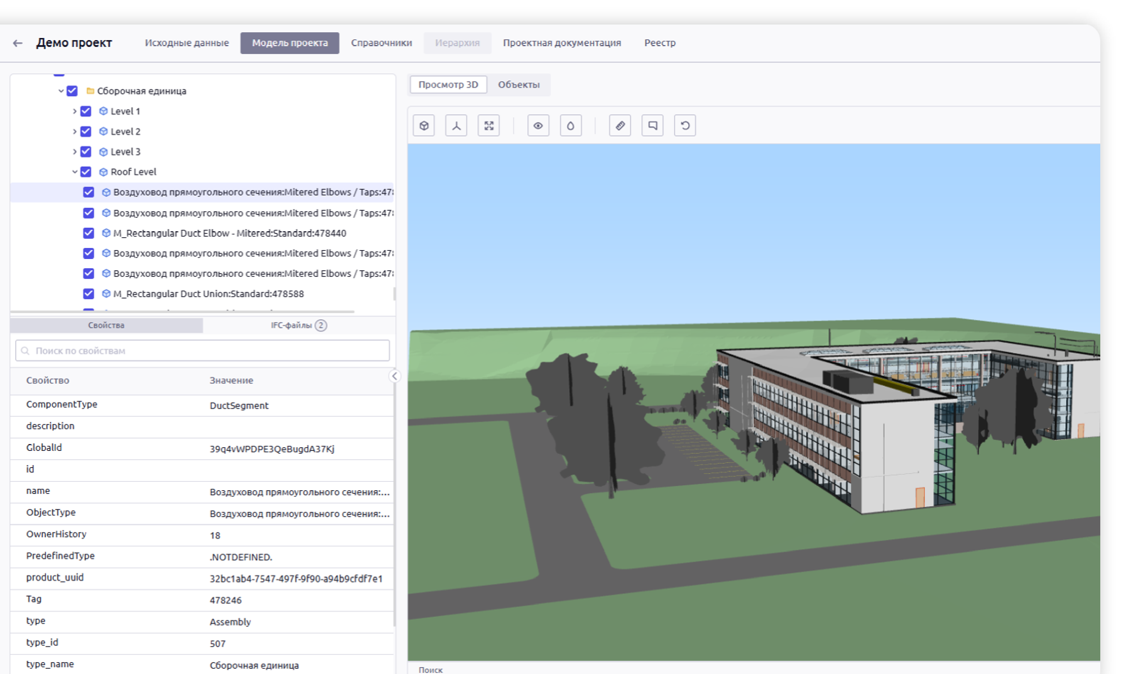Click the Tag value 478246
The height and width of the screenshot is (674, 1123).
pyautogui.click(x=225, y=601)
